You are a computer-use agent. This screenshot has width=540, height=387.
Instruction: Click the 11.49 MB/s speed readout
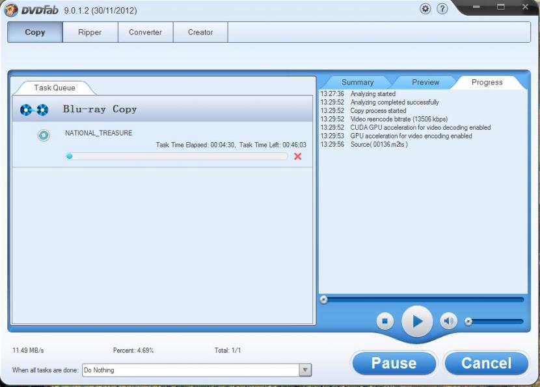coord(28,351)
